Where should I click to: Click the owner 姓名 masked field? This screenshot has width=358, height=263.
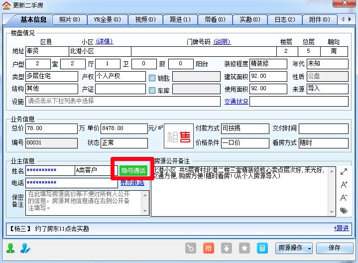click(50, 170)
